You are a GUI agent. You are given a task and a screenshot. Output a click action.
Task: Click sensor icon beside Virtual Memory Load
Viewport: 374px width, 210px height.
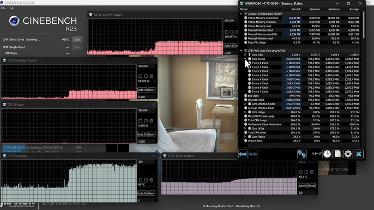point(246,26)
